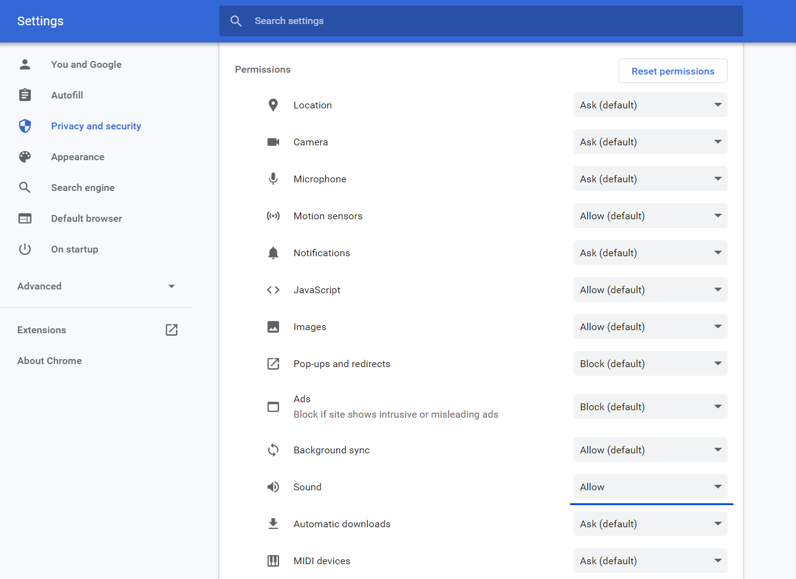Open the Camera permission dropdown

pos(650,142)
